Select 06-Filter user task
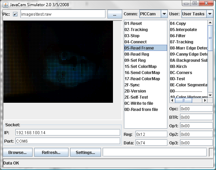Screen dimensions: 216x170 189,36
